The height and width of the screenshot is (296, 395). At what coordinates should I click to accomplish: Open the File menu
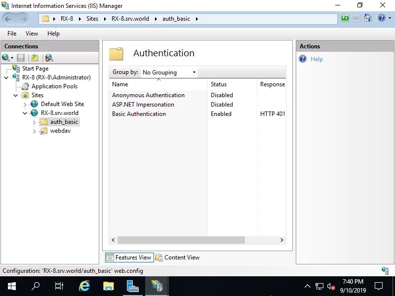(x=12, y=34)
